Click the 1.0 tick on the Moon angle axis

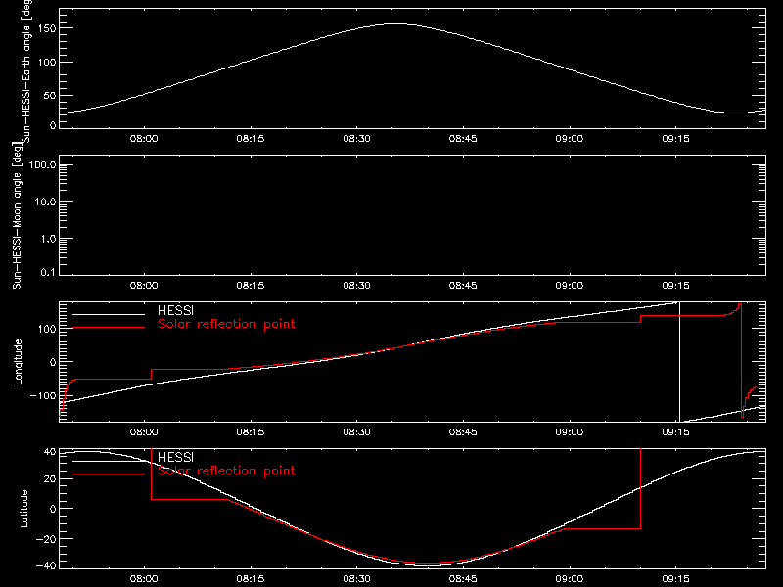(48, 239)
